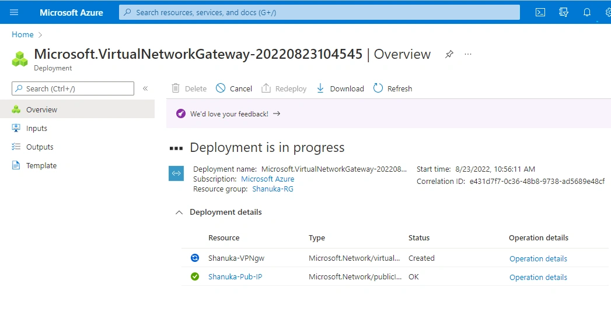Open the Shanuka-Pub-IP resource link
The width and height of the screenshot is (611, 330).
click(x=235, y=277)
